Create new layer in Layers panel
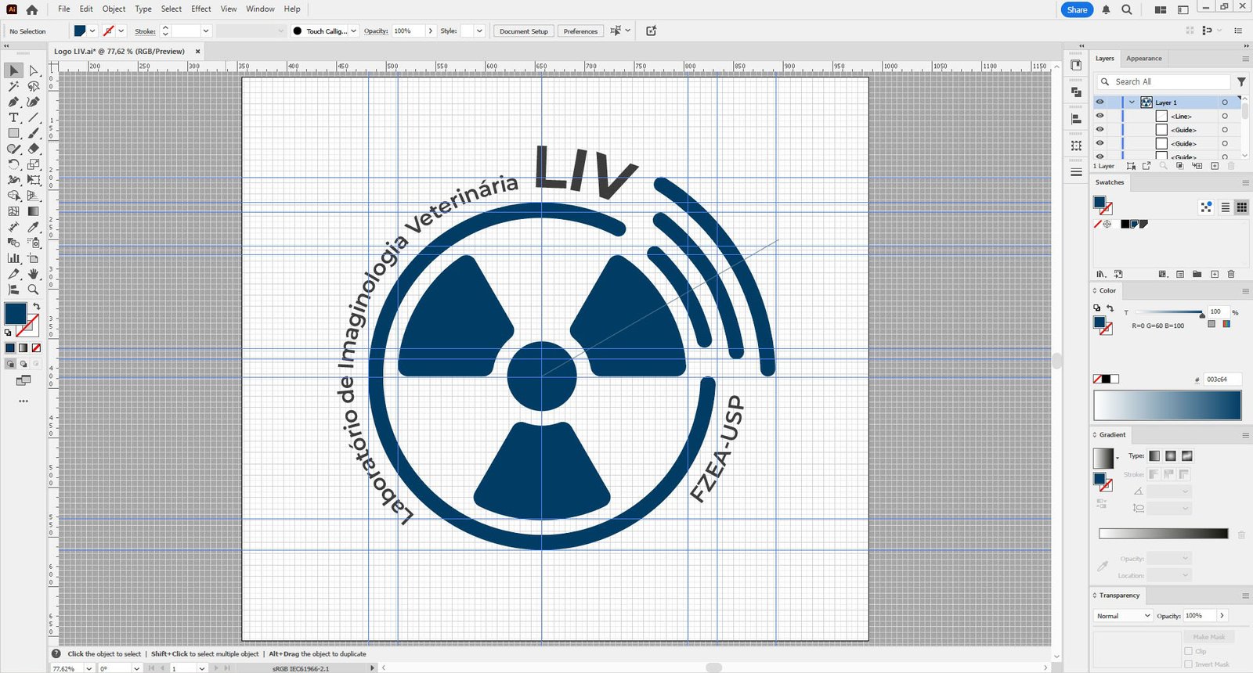Screen dimensions: 1253x673 1215,166
